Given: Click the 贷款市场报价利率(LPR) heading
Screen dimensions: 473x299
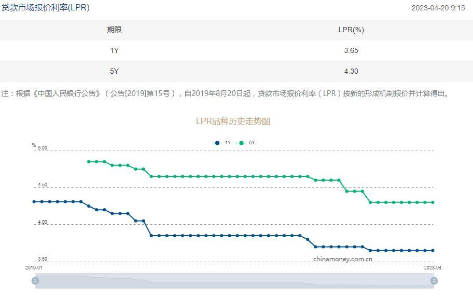Looking at the screenshot, I should point(46,8).
